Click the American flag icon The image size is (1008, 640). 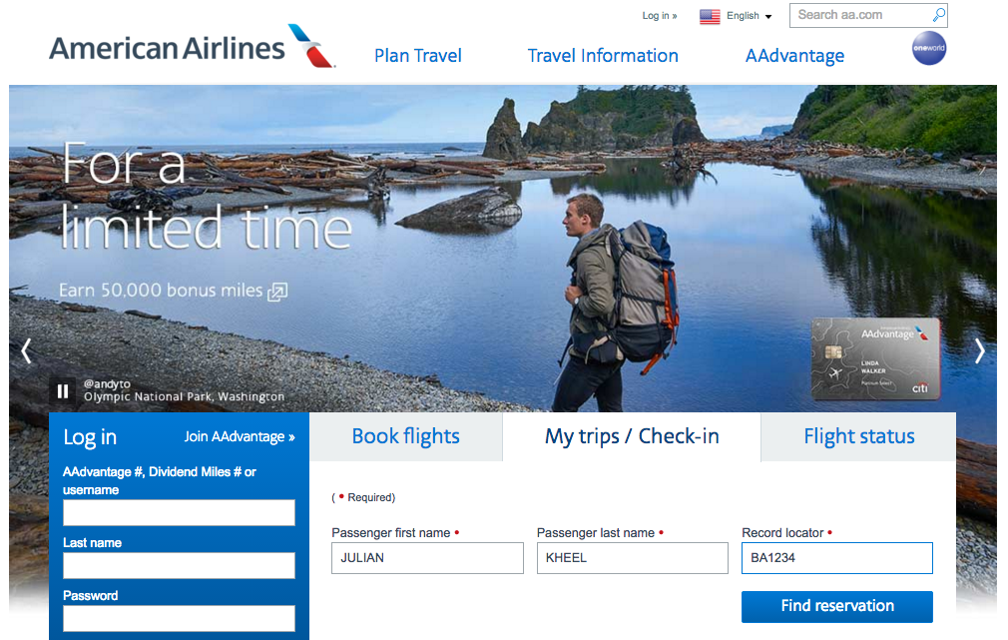point(709,16)
